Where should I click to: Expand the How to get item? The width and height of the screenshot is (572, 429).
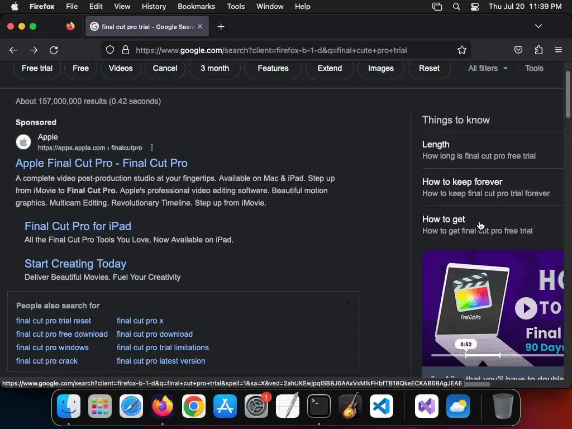(493, 225)
